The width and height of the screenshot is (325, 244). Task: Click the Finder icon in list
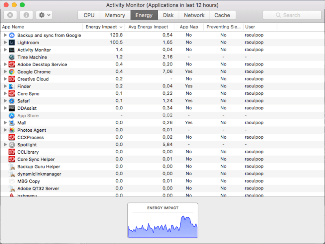pos(12,87)
